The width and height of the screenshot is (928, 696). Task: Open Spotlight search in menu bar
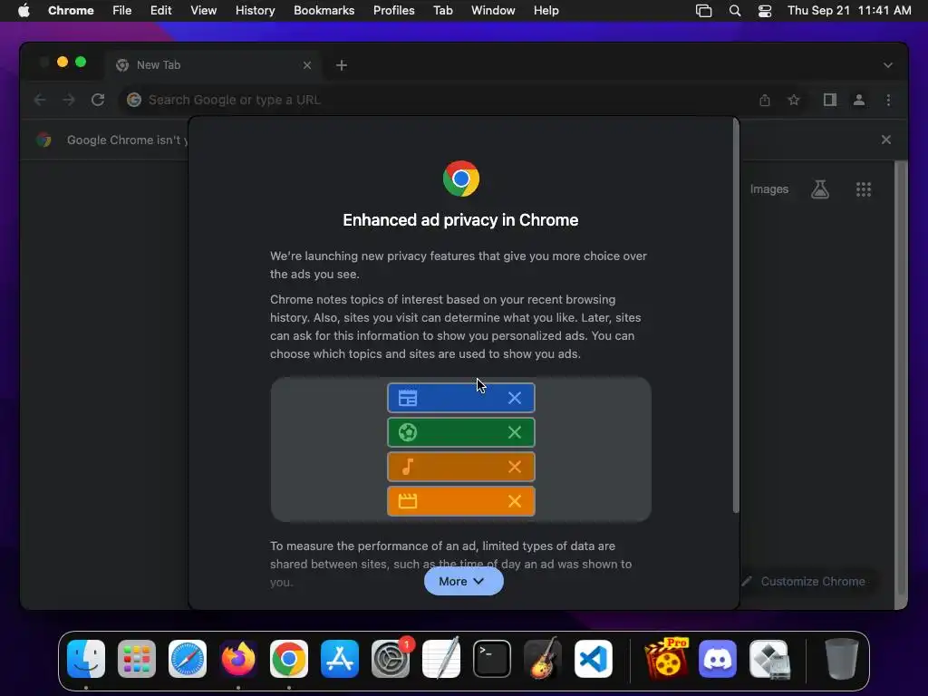[x=734, y=11]
